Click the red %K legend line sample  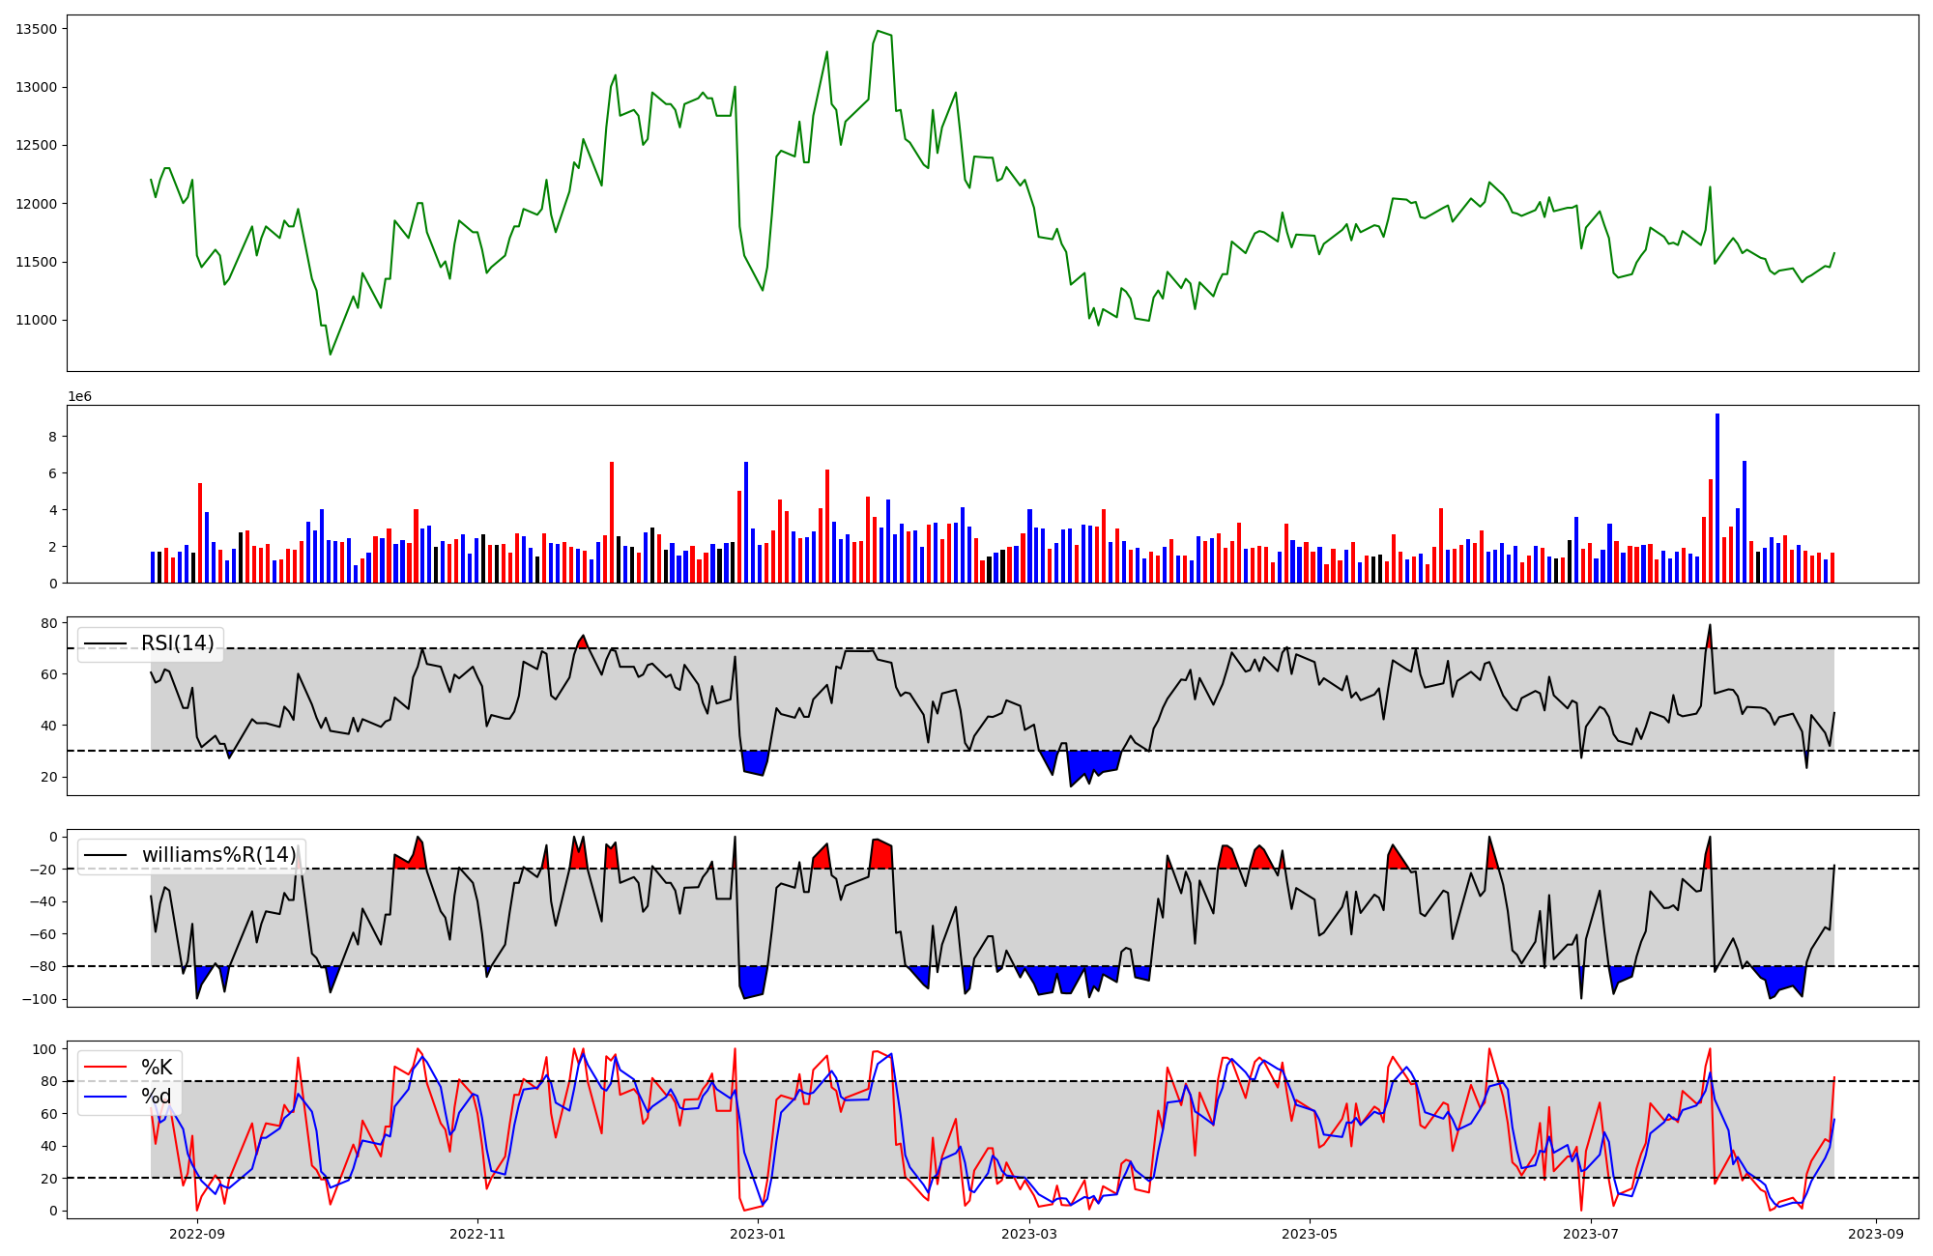point(105,1068)
